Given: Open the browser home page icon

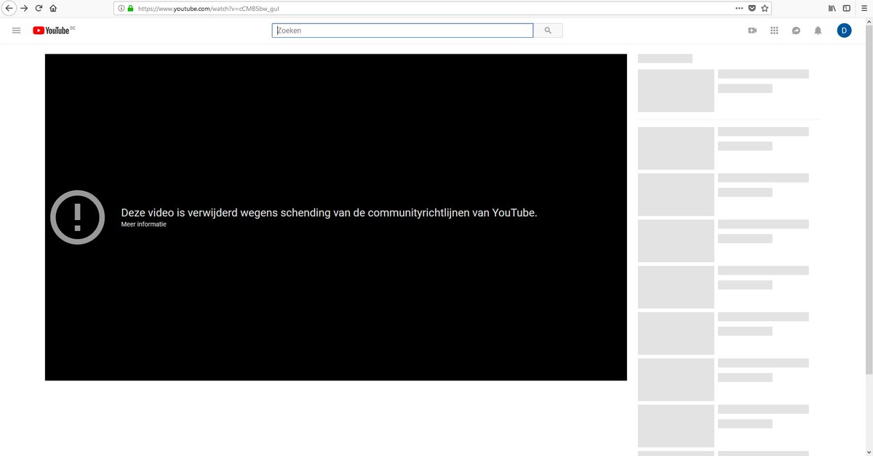Looking at the screenshot, I should [x=53, y=9].
